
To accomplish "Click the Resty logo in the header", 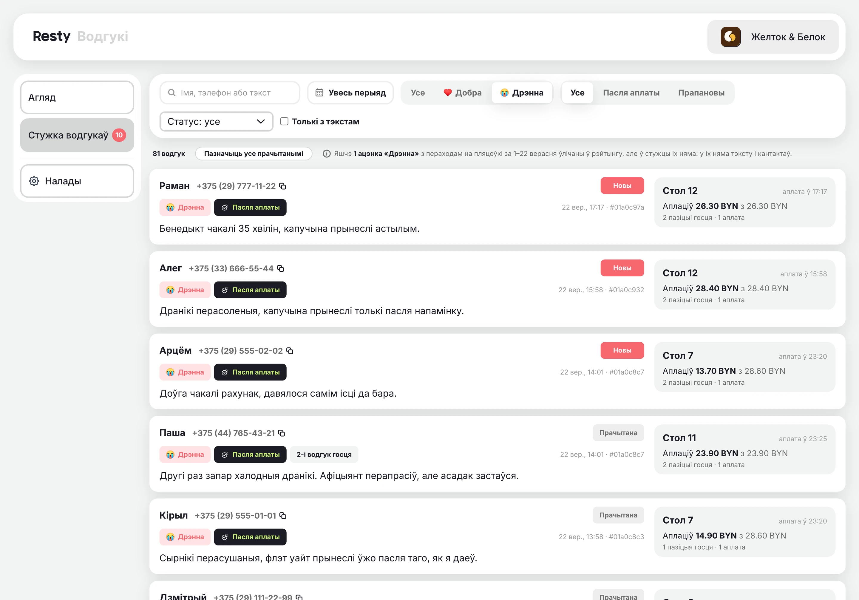I will 51,36.
